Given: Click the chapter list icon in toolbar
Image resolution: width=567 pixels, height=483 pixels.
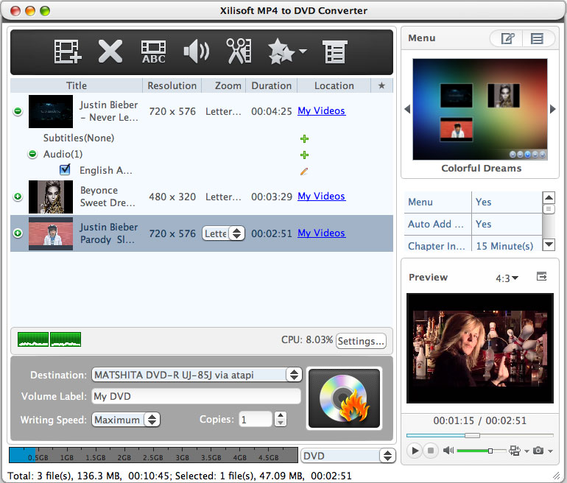Looking at the screenshot, I should pyautogui.click(x=334, y=52).
